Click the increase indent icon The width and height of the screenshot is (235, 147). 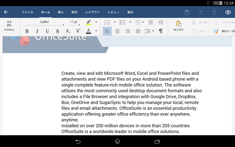point(161,22)
